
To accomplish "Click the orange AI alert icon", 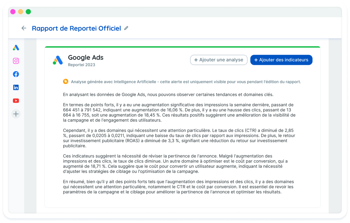I will pyautogui.click(x=65, y=81).
